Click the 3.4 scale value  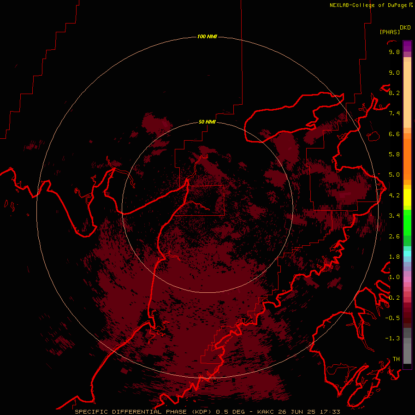point(394,216)
